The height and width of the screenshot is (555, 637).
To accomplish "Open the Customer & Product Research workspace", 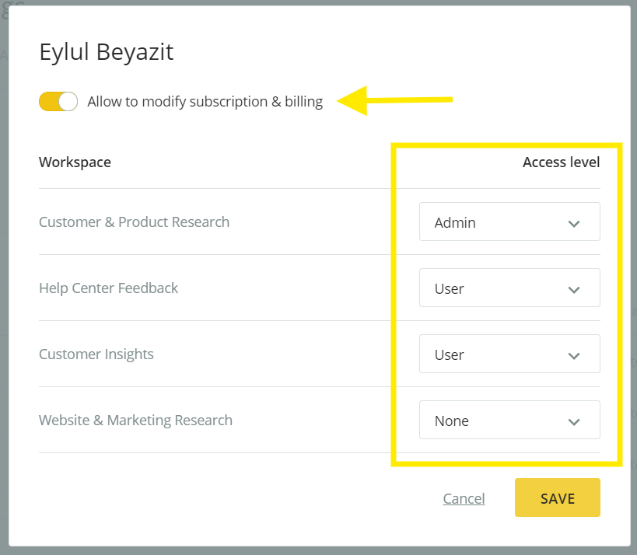I will 134,222.
